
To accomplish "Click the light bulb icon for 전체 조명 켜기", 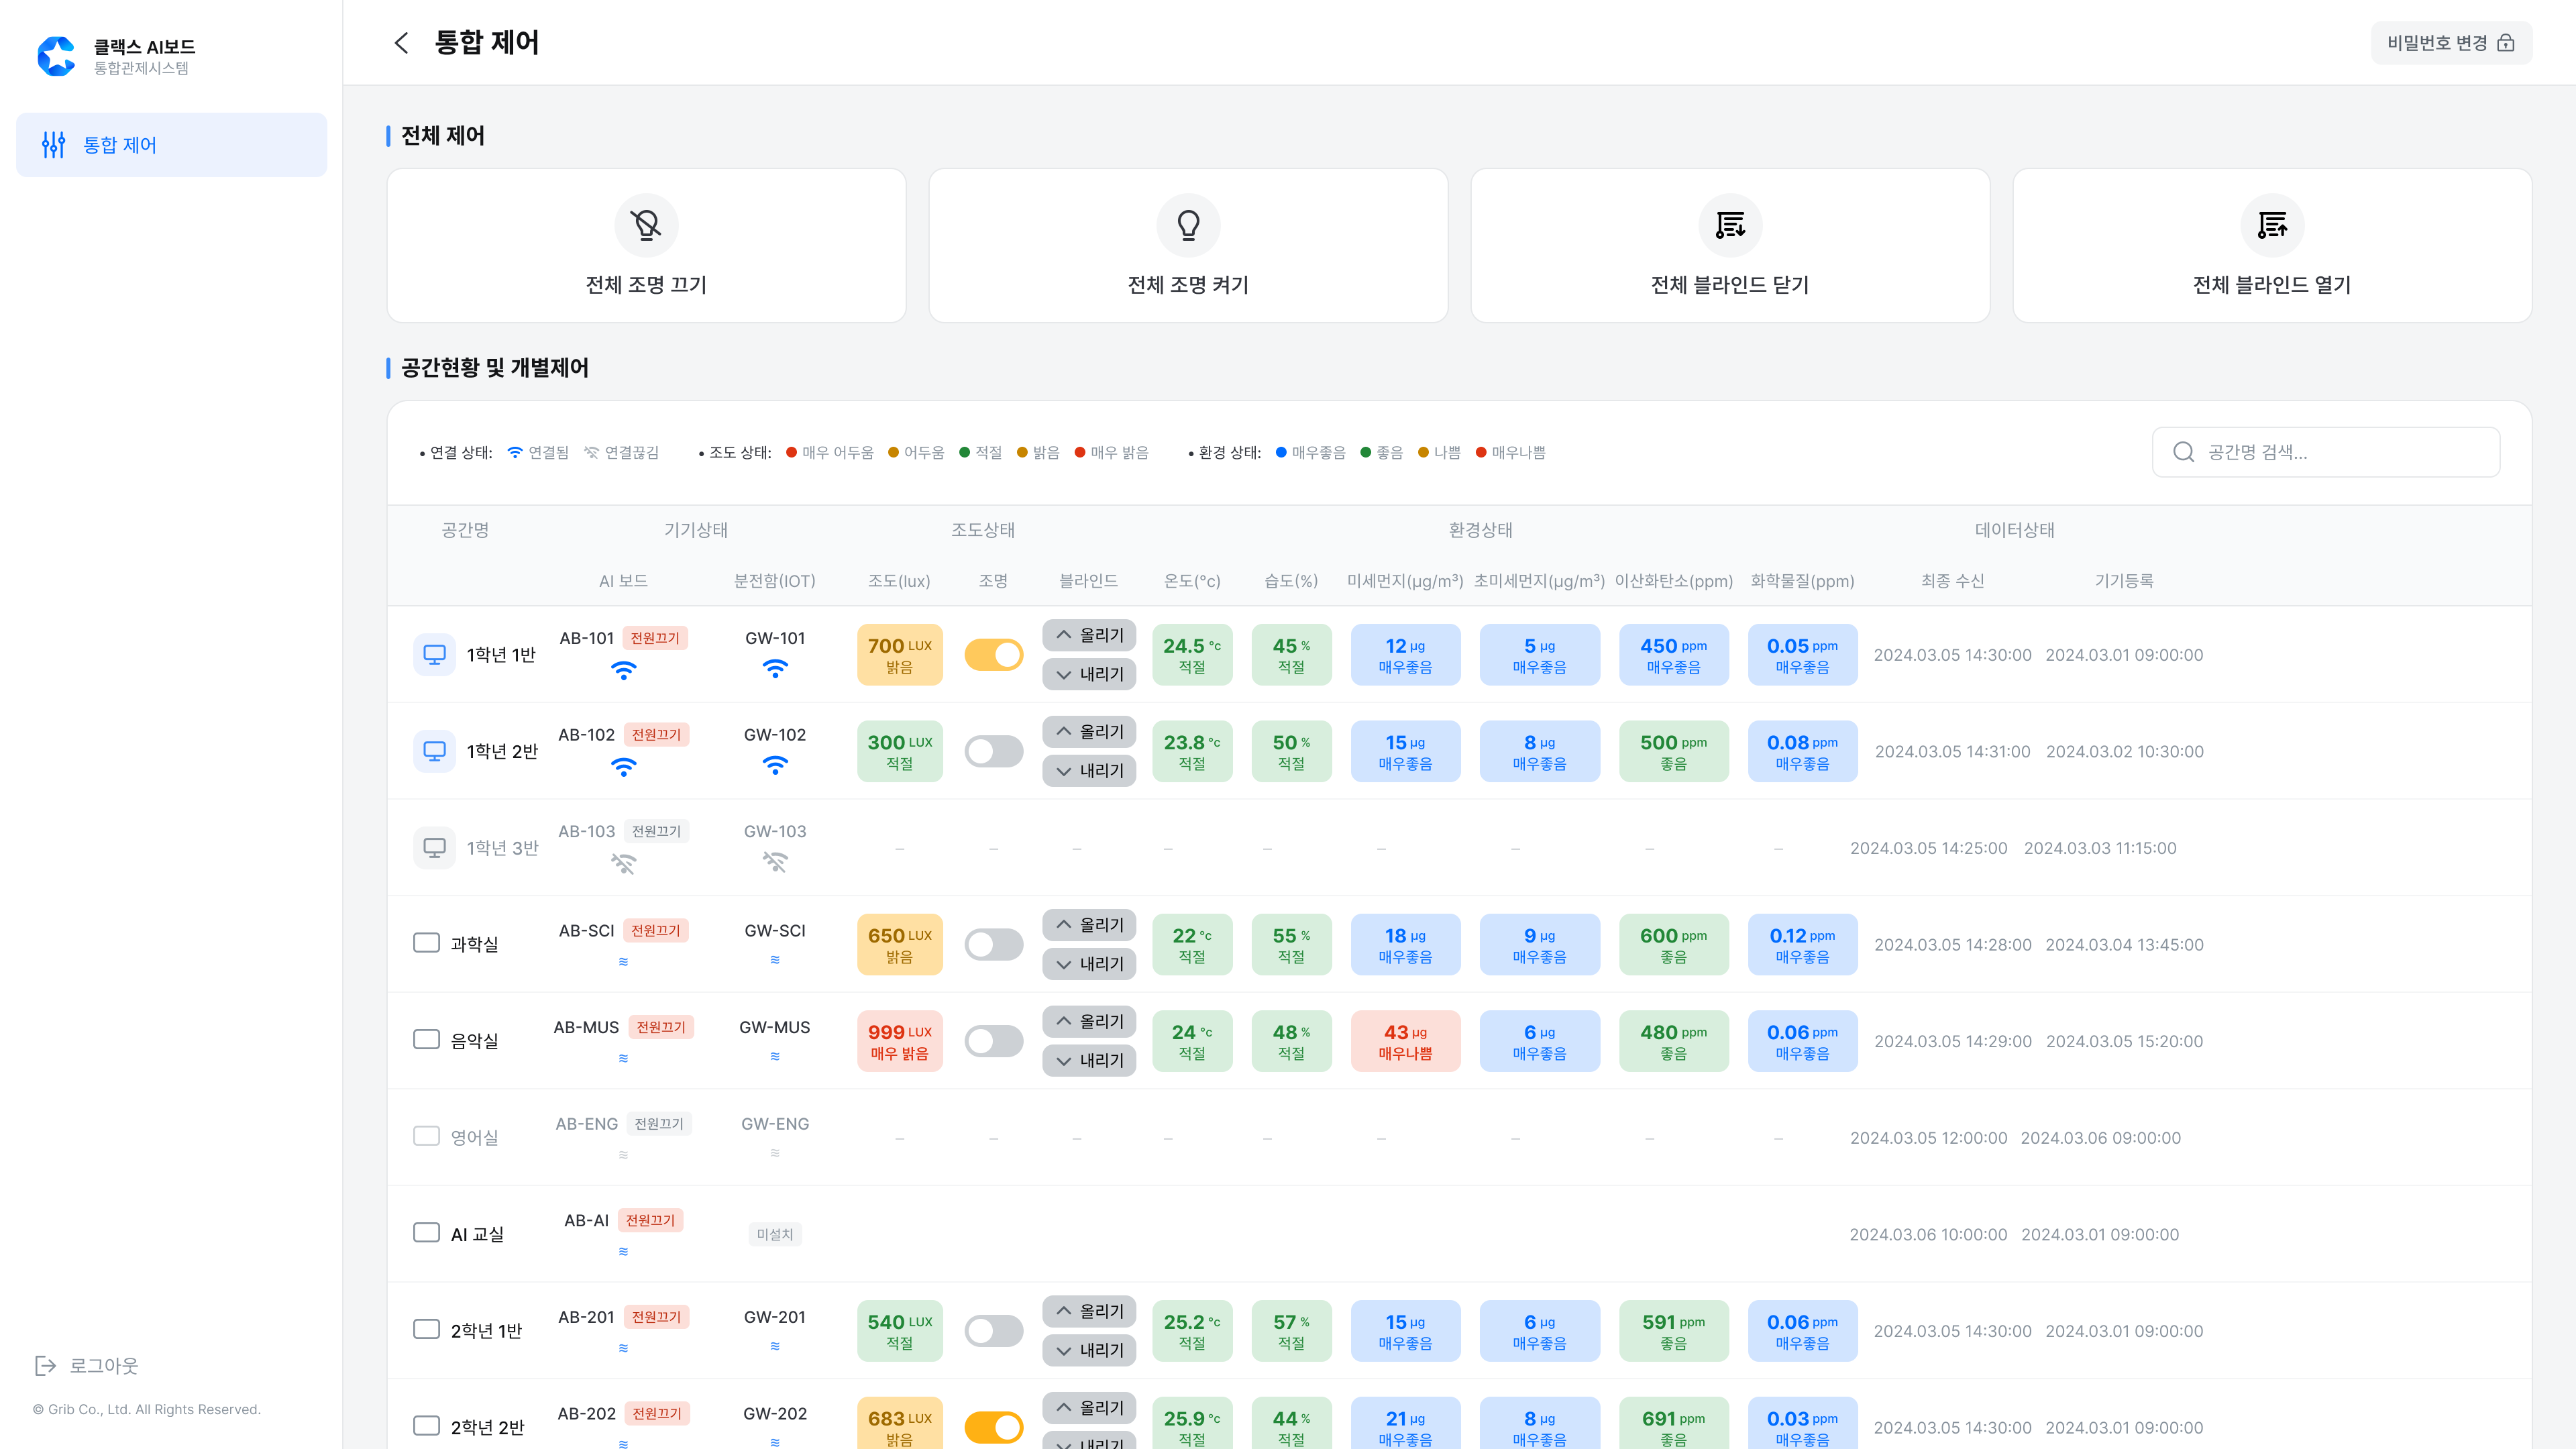I will [x=1188, y=225].
